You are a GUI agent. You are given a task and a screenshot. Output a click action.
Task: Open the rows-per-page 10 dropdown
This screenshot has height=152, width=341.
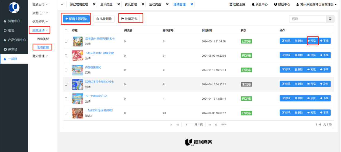click(x=224, y=125)
